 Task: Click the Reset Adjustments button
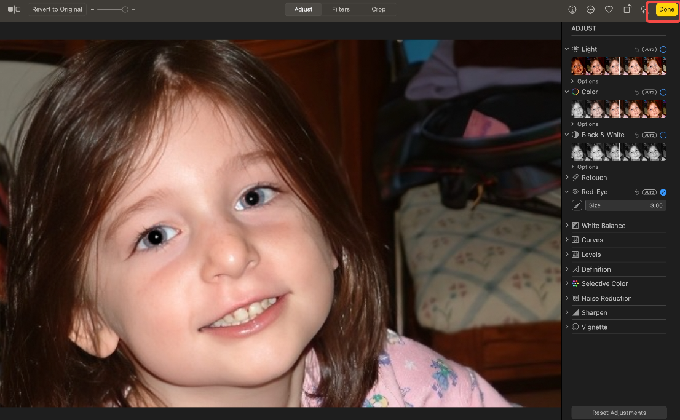(619, 413)
